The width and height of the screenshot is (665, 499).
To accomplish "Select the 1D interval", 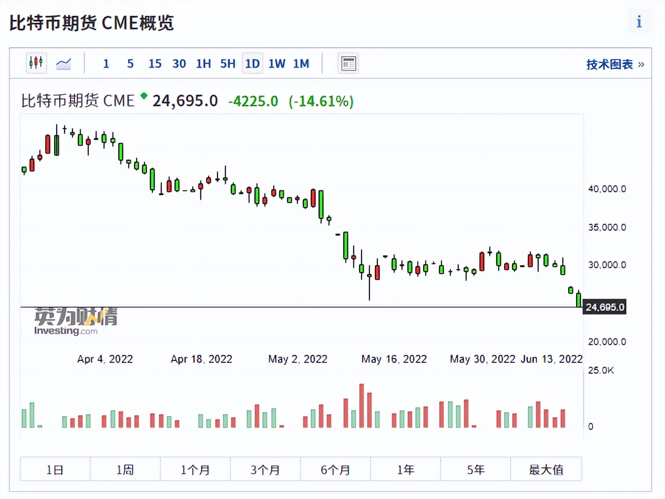I will (252, 64).
